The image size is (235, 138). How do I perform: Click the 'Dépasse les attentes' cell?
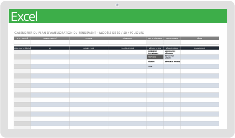(172, 62)
